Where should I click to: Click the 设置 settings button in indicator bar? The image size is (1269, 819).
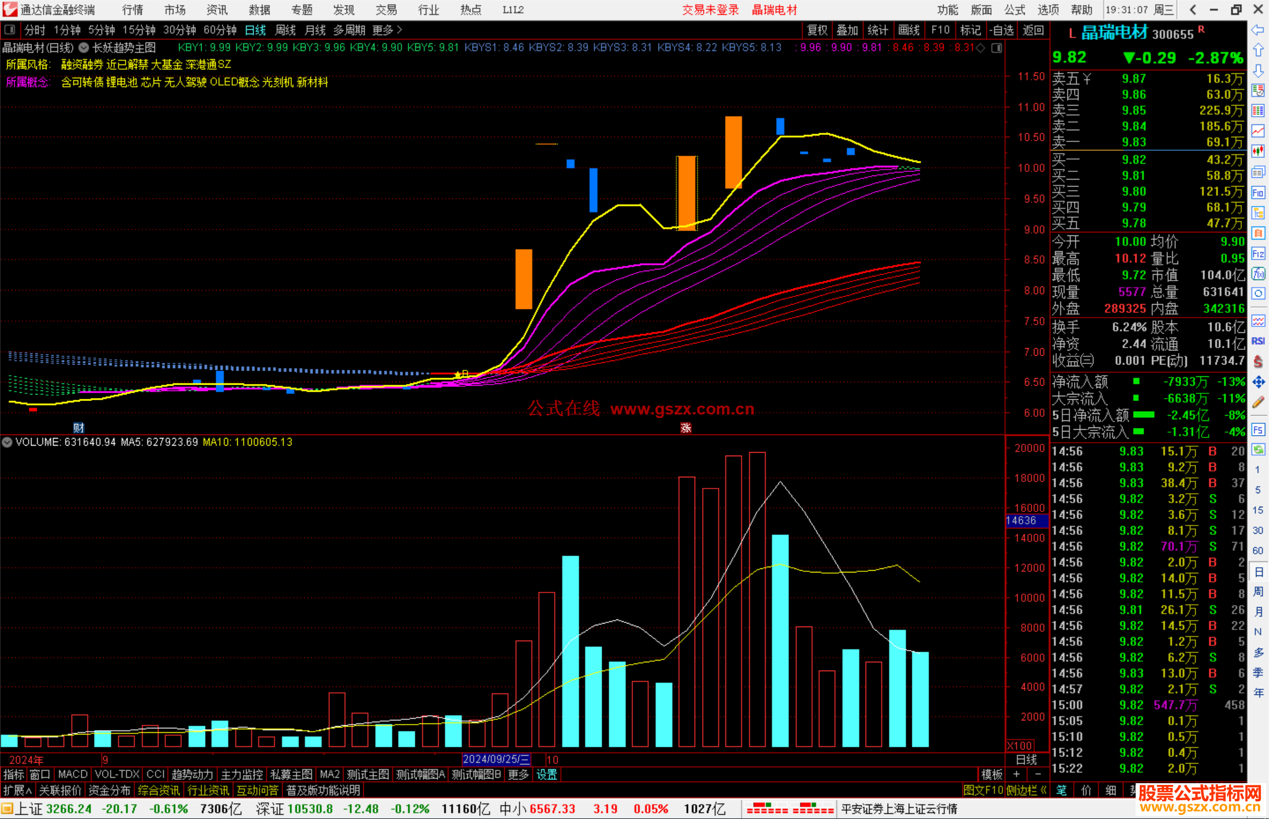tap(547, 775)
